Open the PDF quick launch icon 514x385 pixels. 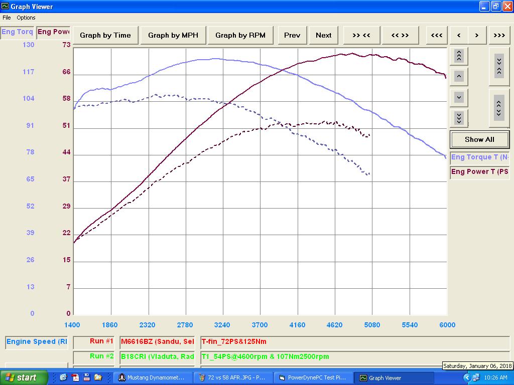(76, 377)
